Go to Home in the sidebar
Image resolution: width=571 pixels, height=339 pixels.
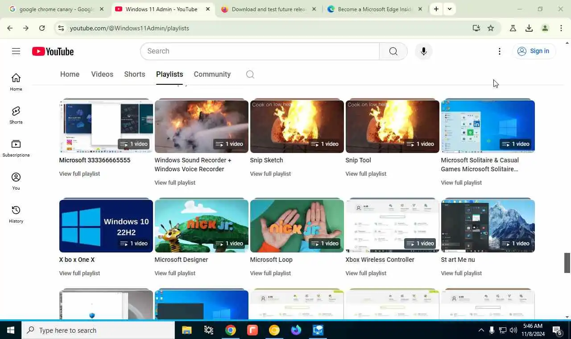(16, 83)
